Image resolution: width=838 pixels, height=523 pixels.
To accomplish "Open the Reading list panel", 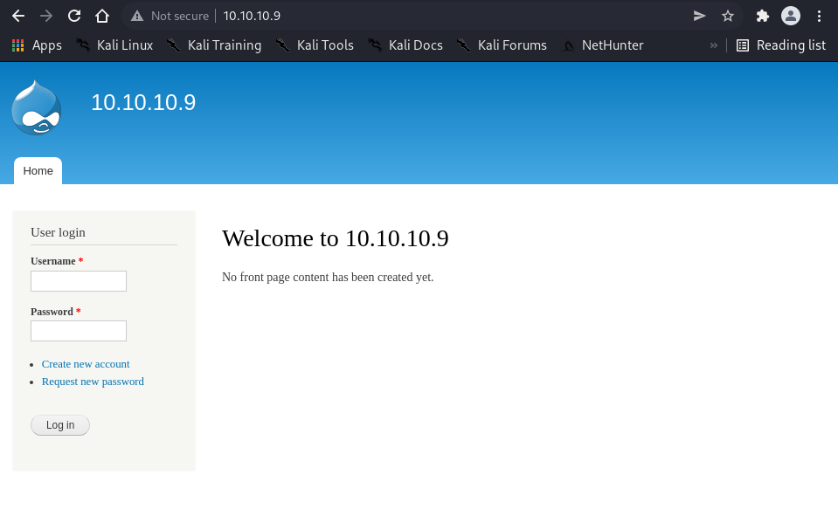I will pyautogui.click(x=780, y=45).
